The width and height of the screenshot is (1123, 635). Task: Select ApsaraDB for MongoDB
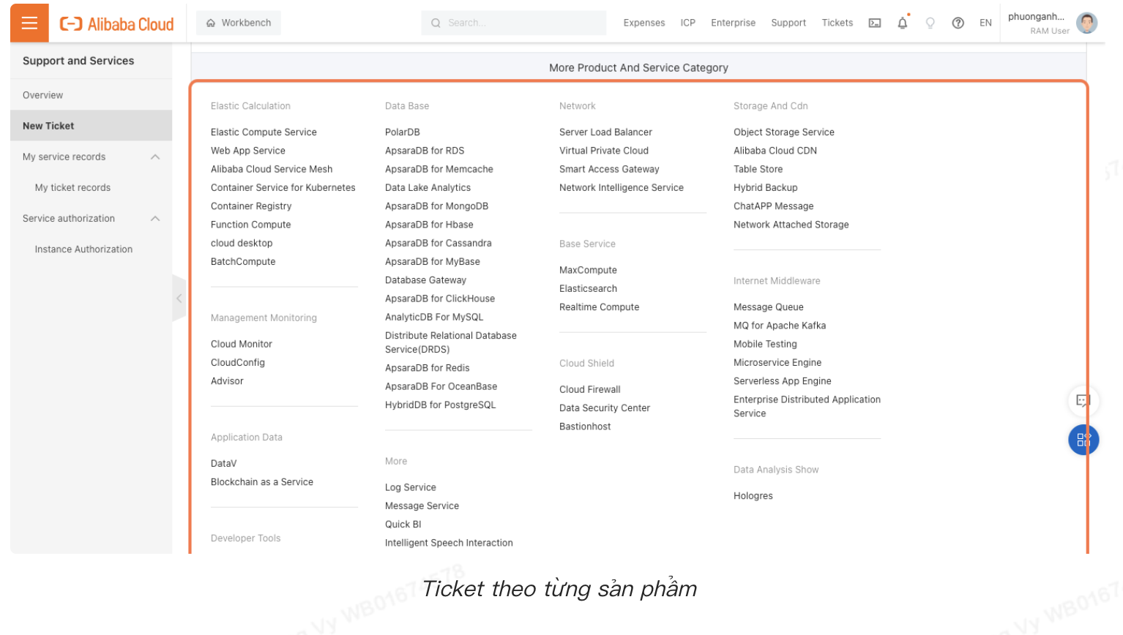[x=436, y=206]
